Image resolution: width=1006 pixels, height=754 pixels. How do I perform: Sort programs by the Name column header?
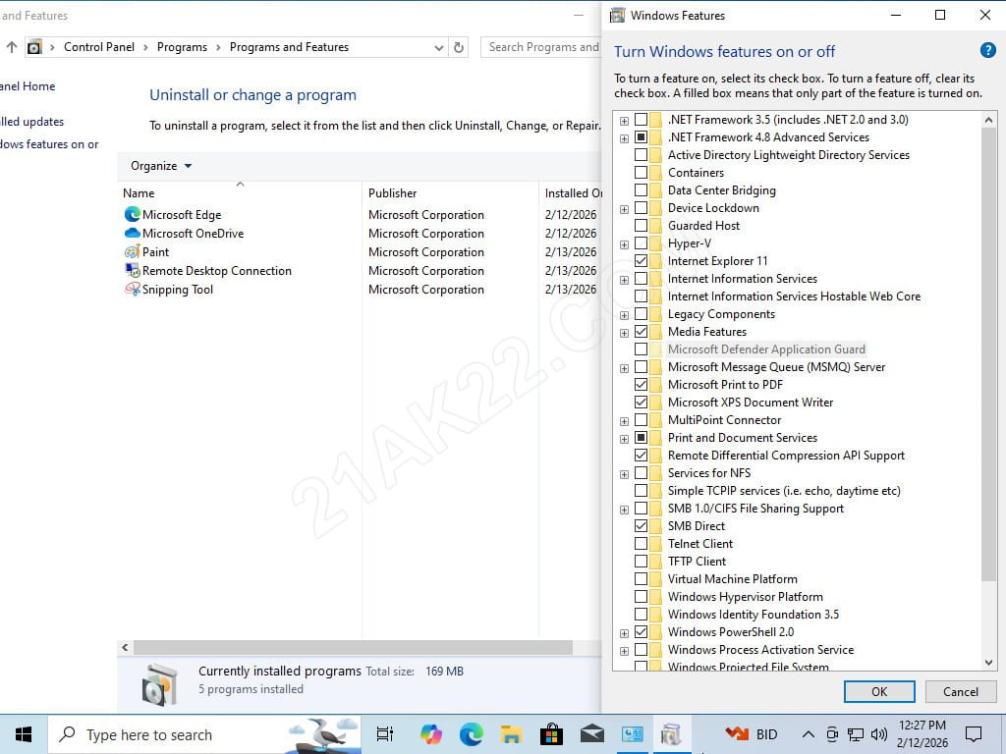pyautogui.click(x=240, y=193)
